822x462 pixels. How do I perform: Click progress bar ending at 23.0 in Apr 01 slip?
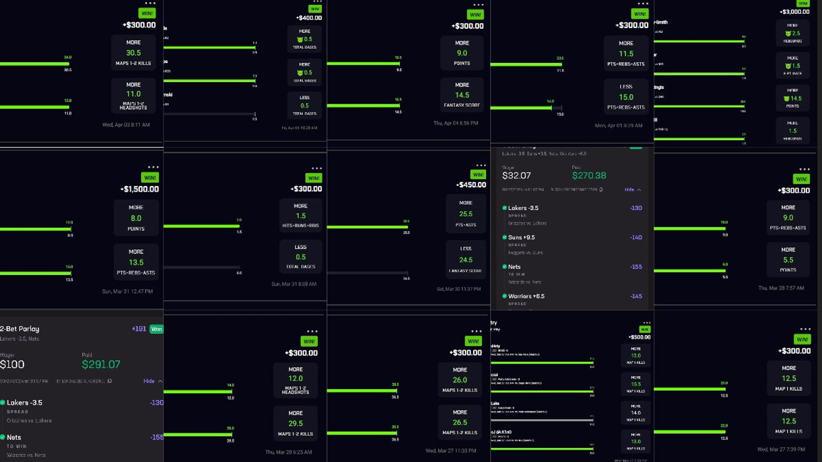[x=526, y=64]
